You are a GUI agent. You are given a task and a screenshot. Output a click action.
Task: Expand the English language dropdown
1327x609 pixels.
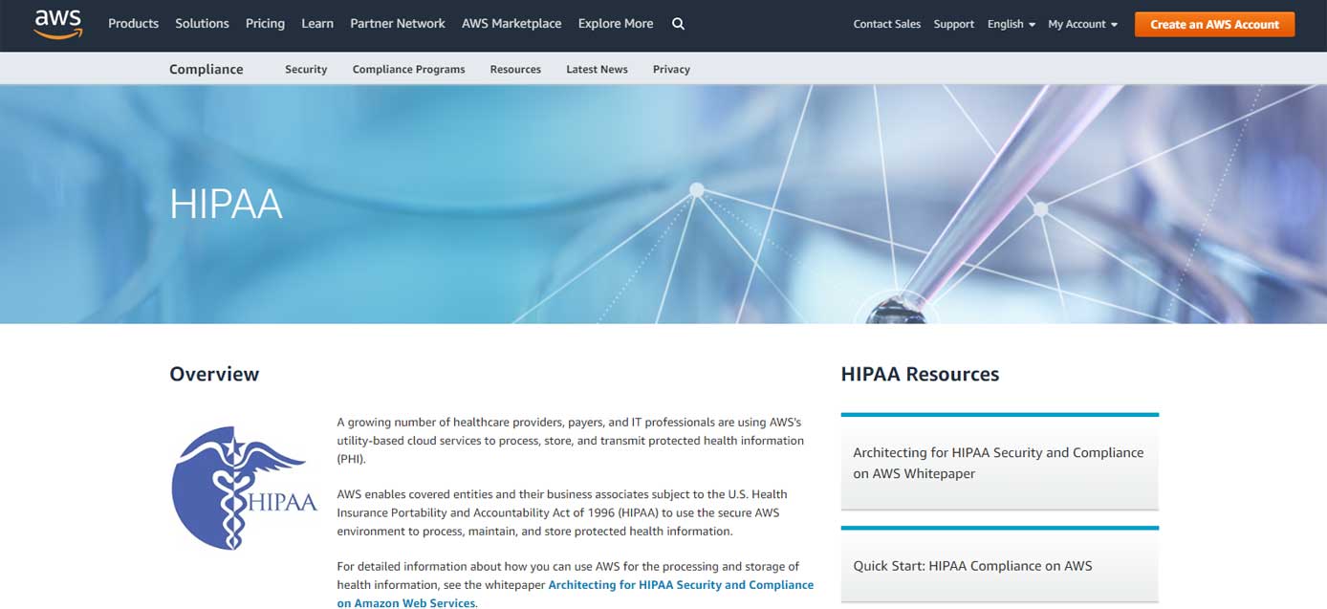(1010, 24)
